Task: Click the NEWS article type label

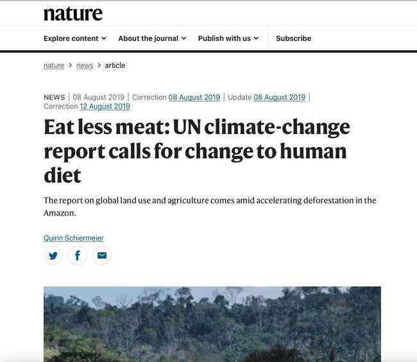Action: [54, 98]
